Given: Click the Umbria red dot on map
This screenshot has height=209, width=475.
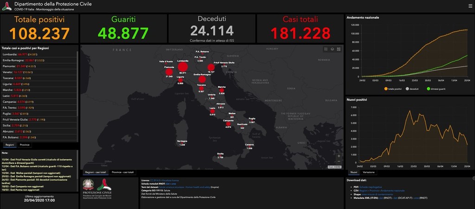Looking at the screenshot, I should point(212,97).
